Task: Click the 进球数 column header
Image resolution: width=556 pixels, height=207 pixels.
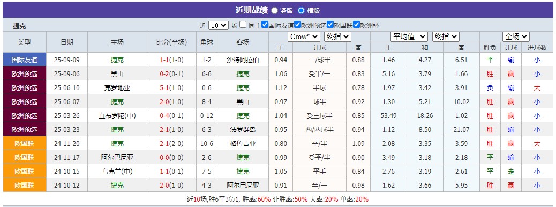Action: [x=537, y=48]
